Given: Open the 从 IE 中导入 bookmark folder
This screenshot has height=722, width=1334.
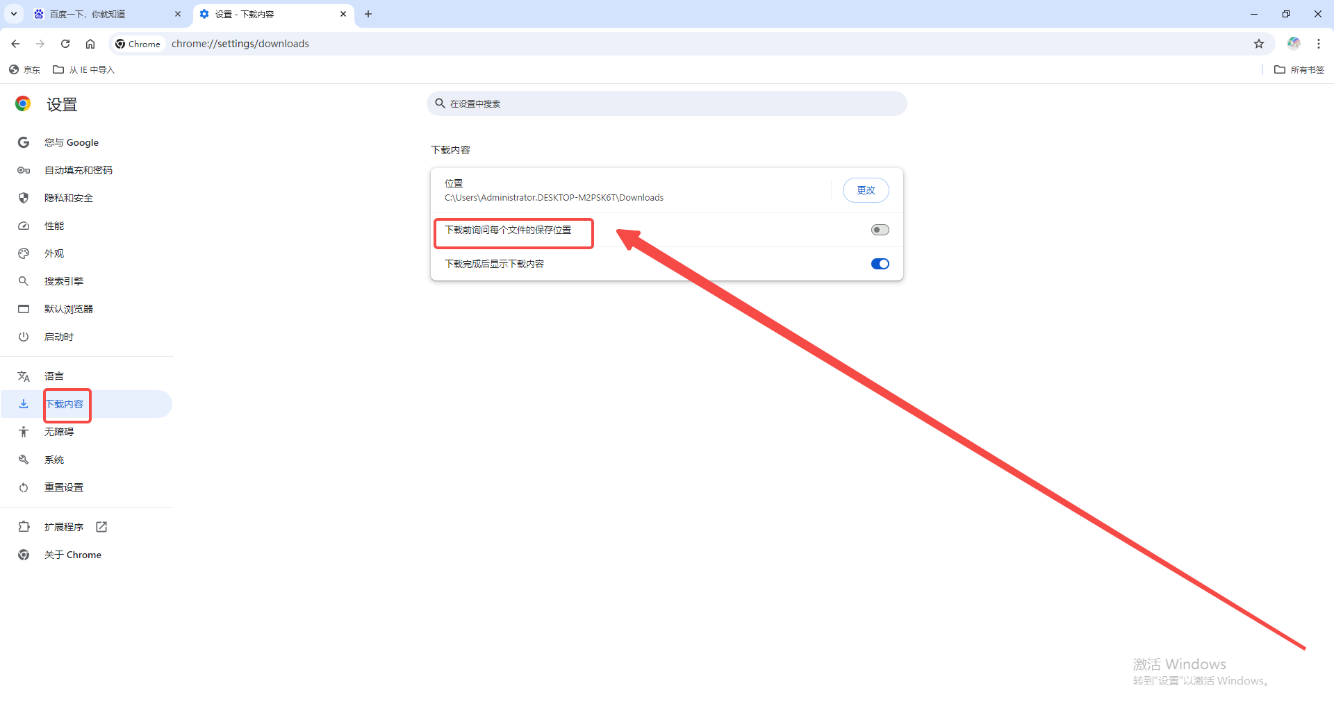Looking at the screenshot, I should (84, 69).
